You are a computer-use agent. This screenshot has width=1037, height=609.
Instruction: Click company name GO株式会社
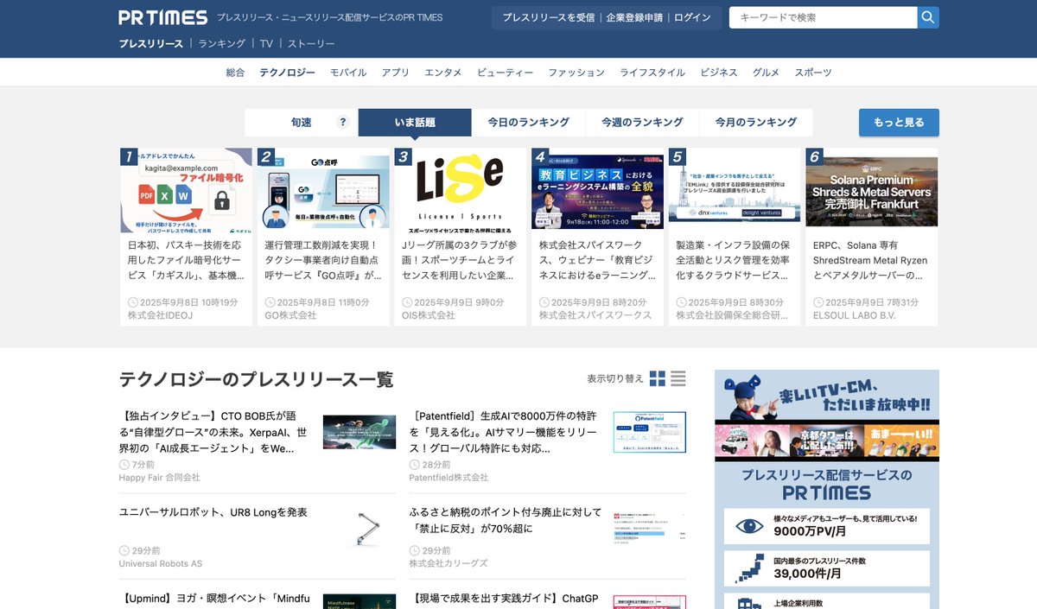290,315
